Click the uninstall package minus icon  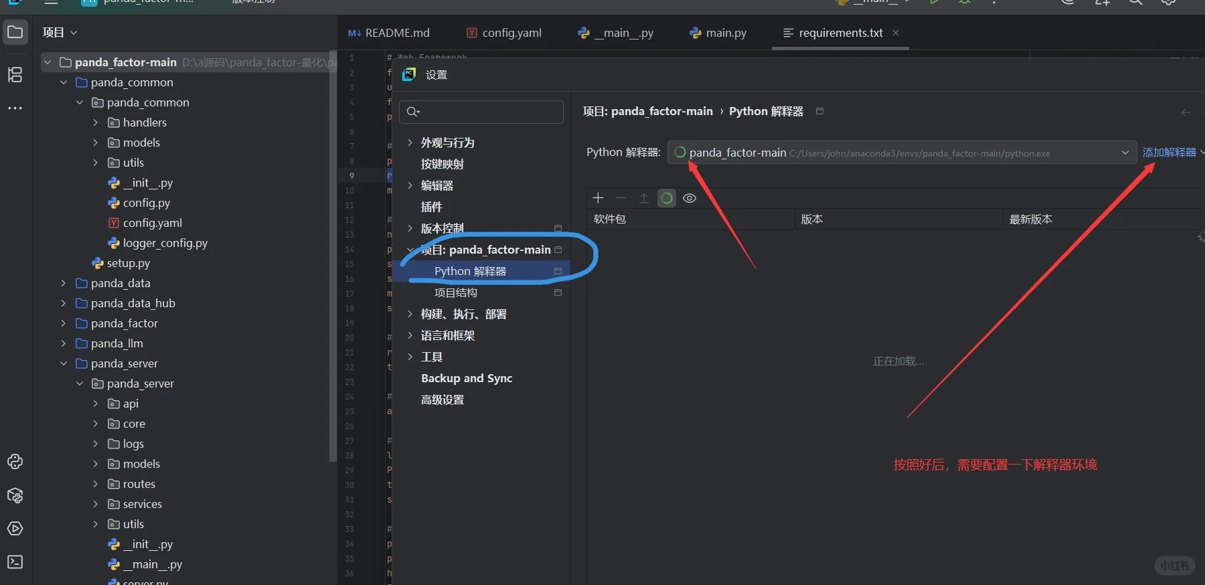[x=621, y=198]
